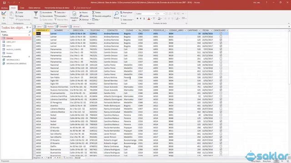The height and width of the screenshot is (163, 291).
Task: Toggle italic text formatting
Action: [x=140, y=19]
